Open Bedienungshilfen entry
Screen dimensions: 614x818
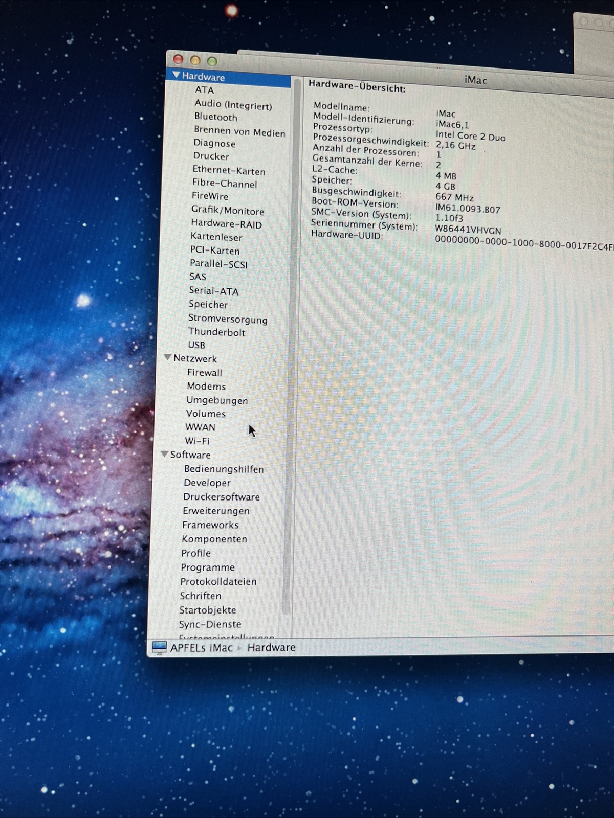pyautogui.click(x=224, y=469)
